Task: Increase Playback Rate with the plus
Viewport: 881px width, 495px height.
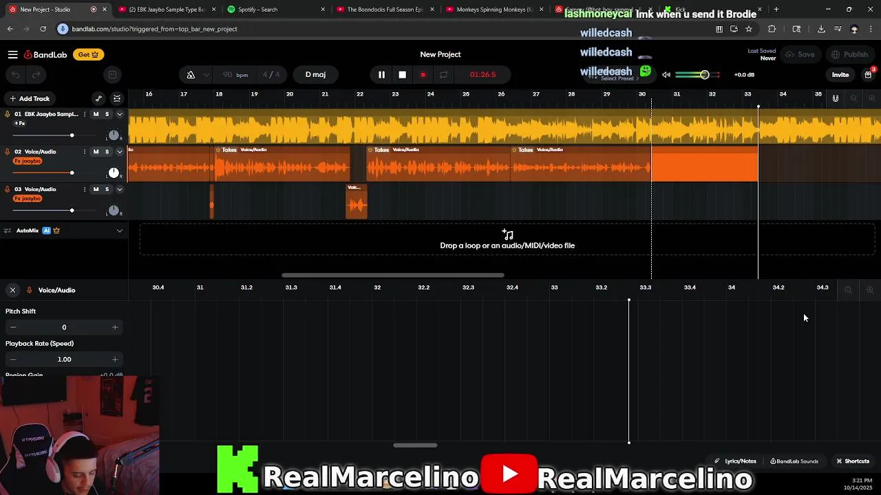Action: pyautogui.click(x=115, y=359)
